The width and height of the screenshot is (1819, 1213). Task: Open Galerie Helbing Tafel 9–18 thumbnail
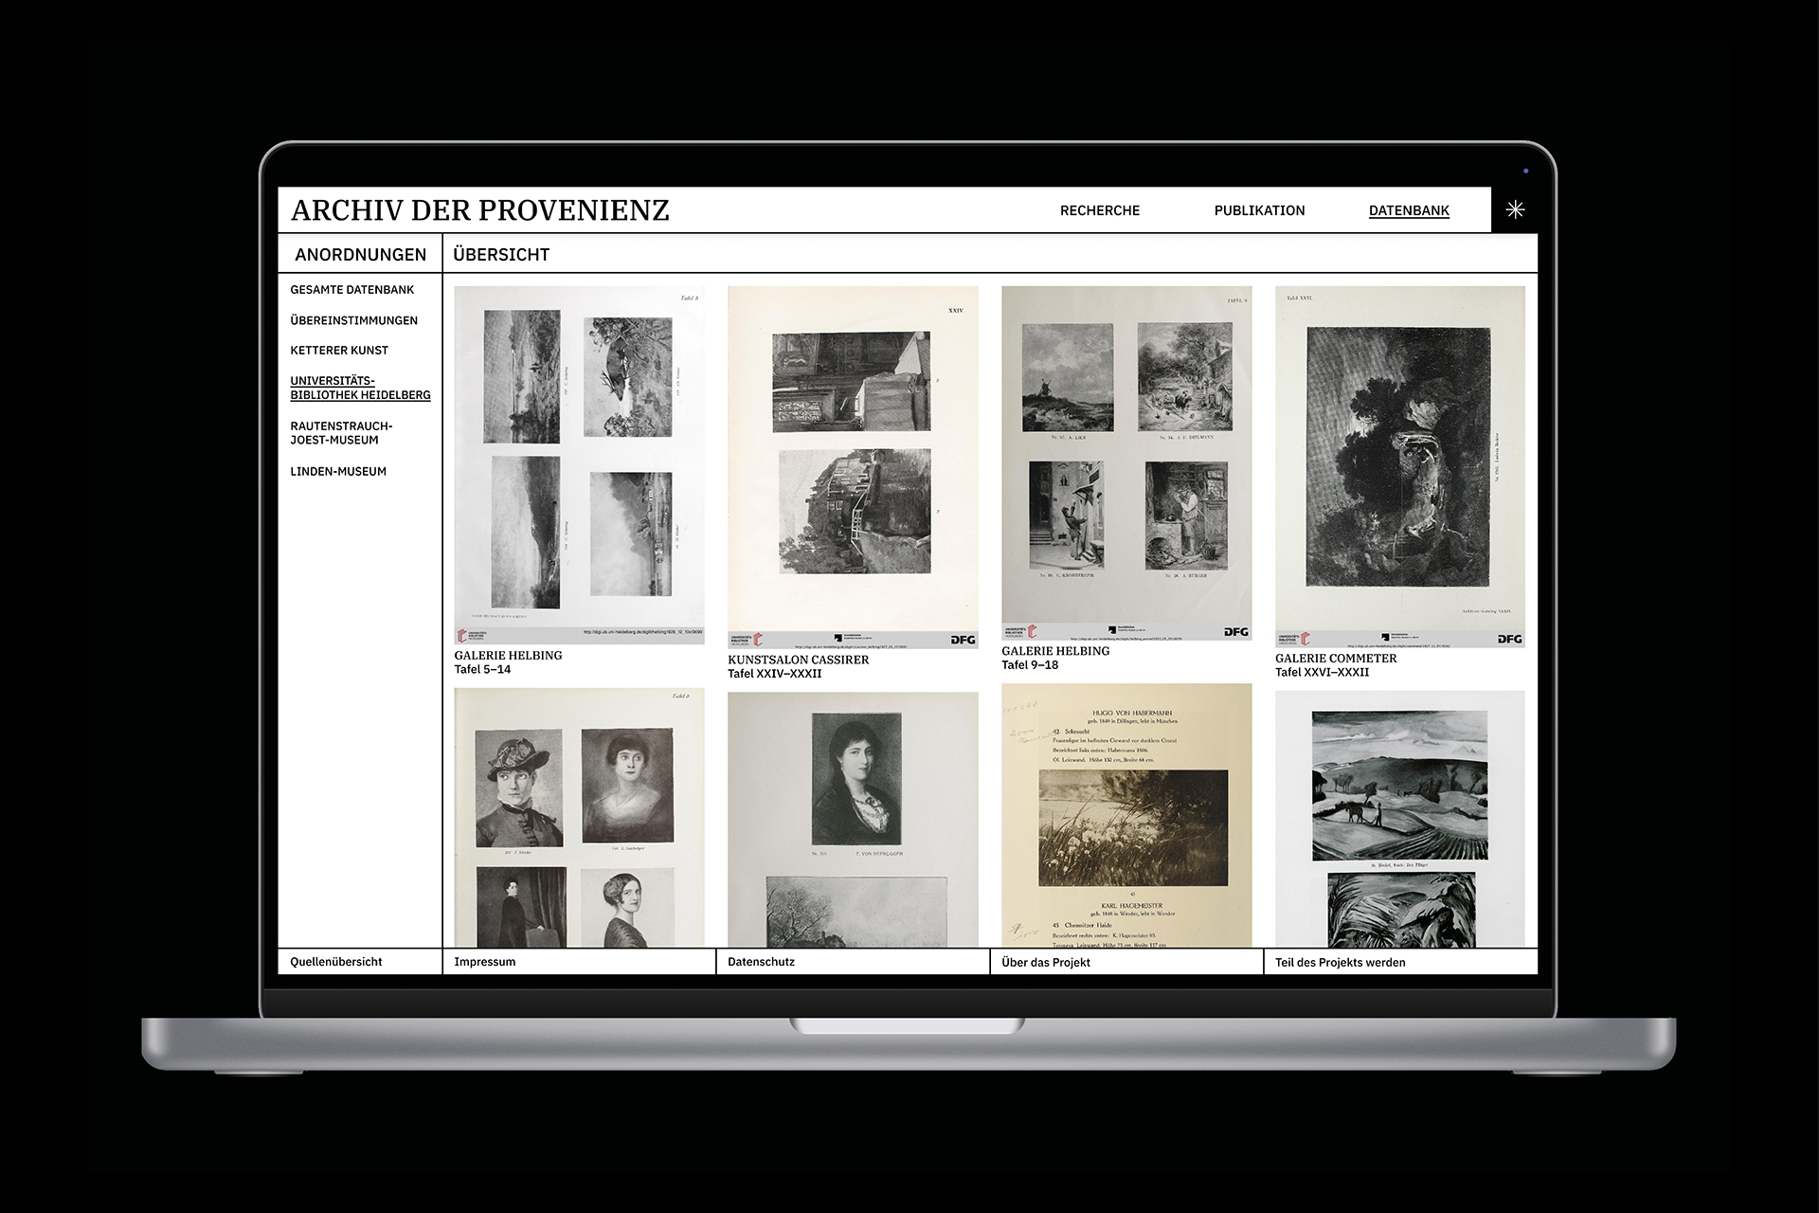coord(1126,463)
